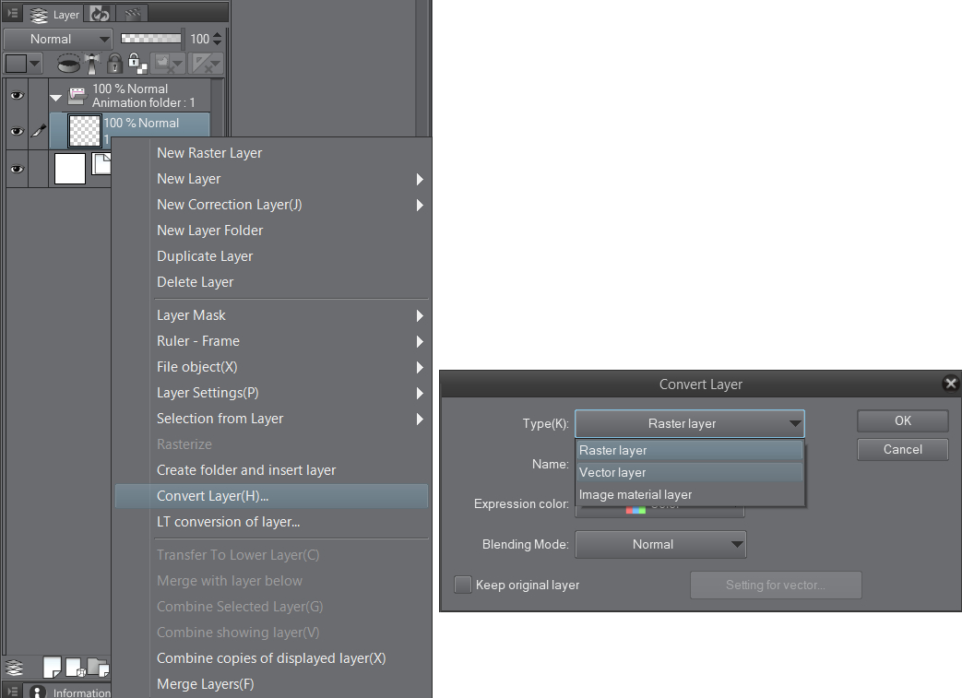This screenshot has width=962, height=698.
Task: Open the Layer Settings(P) submenu
Action: tap(271, 392)
